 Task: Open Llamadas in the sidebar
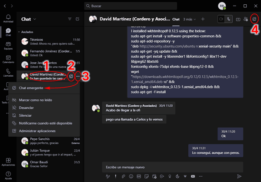click(8, 73)
